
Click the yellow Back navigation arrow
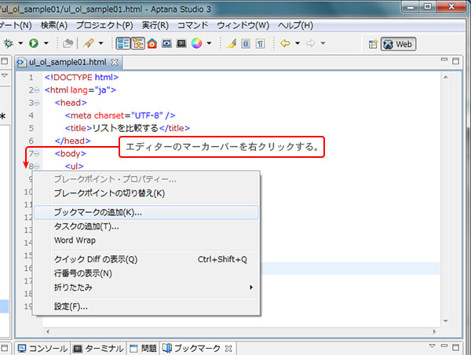point(285,43)
